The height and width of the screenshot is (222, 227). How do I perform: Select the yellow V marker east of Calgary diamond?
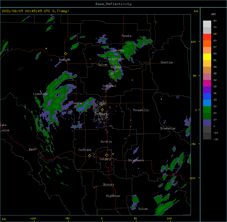point(113,154)
